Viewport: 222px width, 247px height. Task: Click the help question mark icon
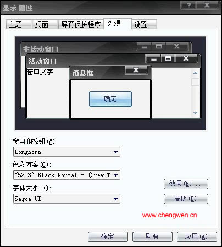coord(188,5)
